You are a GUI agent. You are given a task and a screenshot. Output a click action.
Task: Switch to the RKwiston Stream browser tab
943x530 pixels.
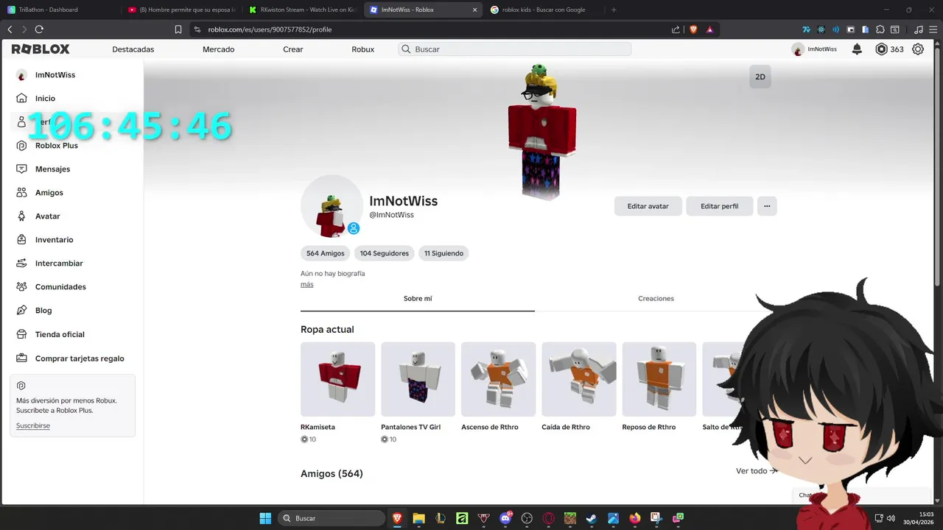303,10
